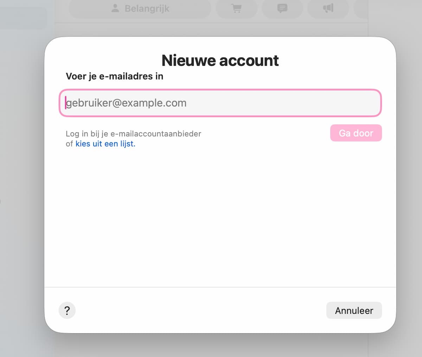Click the 'Voer je e-mailadres in' label
Image resolution: width=422 pixels, height=357 pixels.
[x=114, y=76]
